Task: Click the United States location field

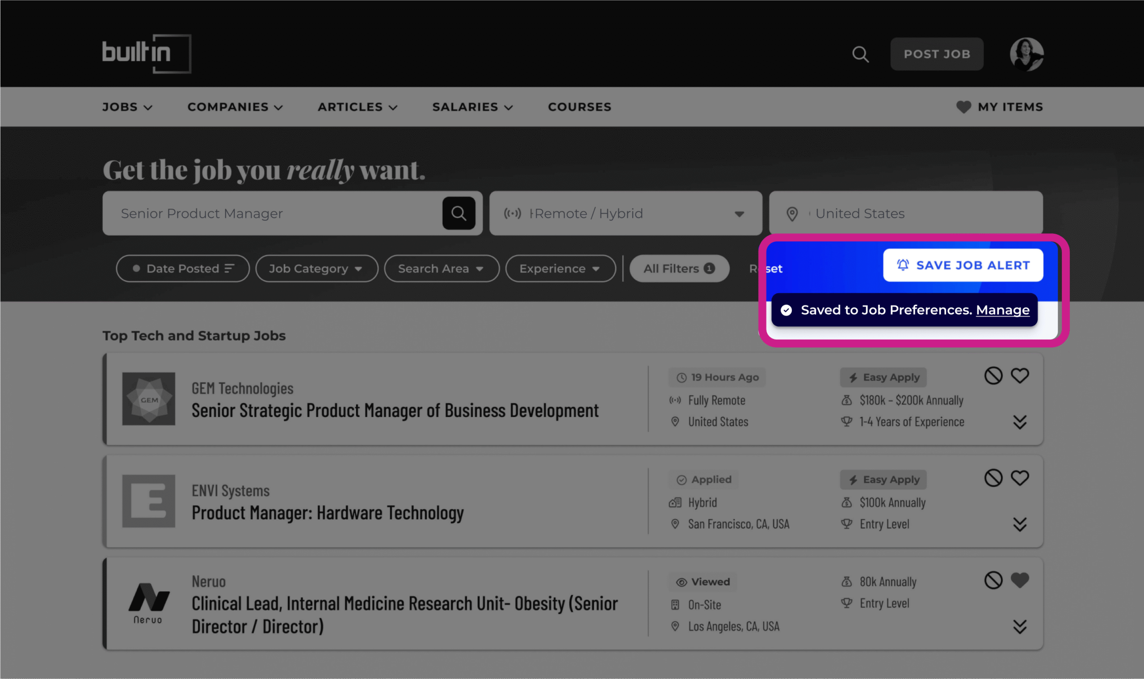Action: [906, 213]
